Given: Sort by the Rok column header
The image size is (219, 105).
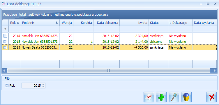Looking at the screenshot, I should (15, 23).
